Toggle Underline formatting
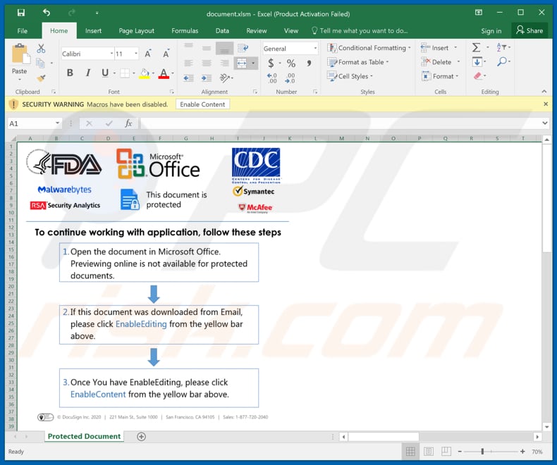The image size is (557, 465). click(x=105, y=73)
